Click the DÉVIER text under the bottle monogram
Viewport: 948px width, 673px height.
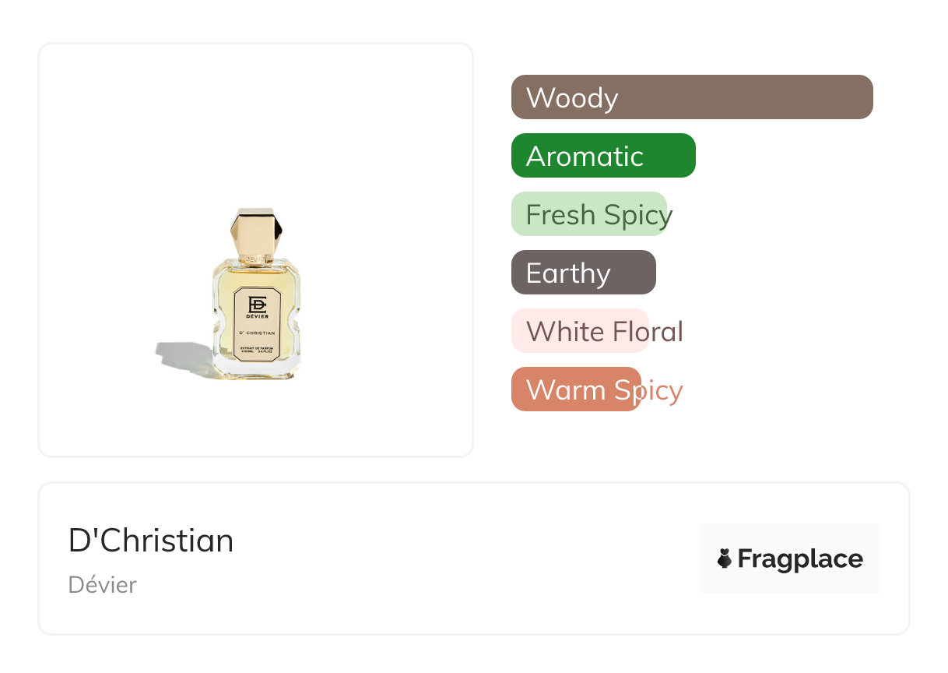click(257, 316)
